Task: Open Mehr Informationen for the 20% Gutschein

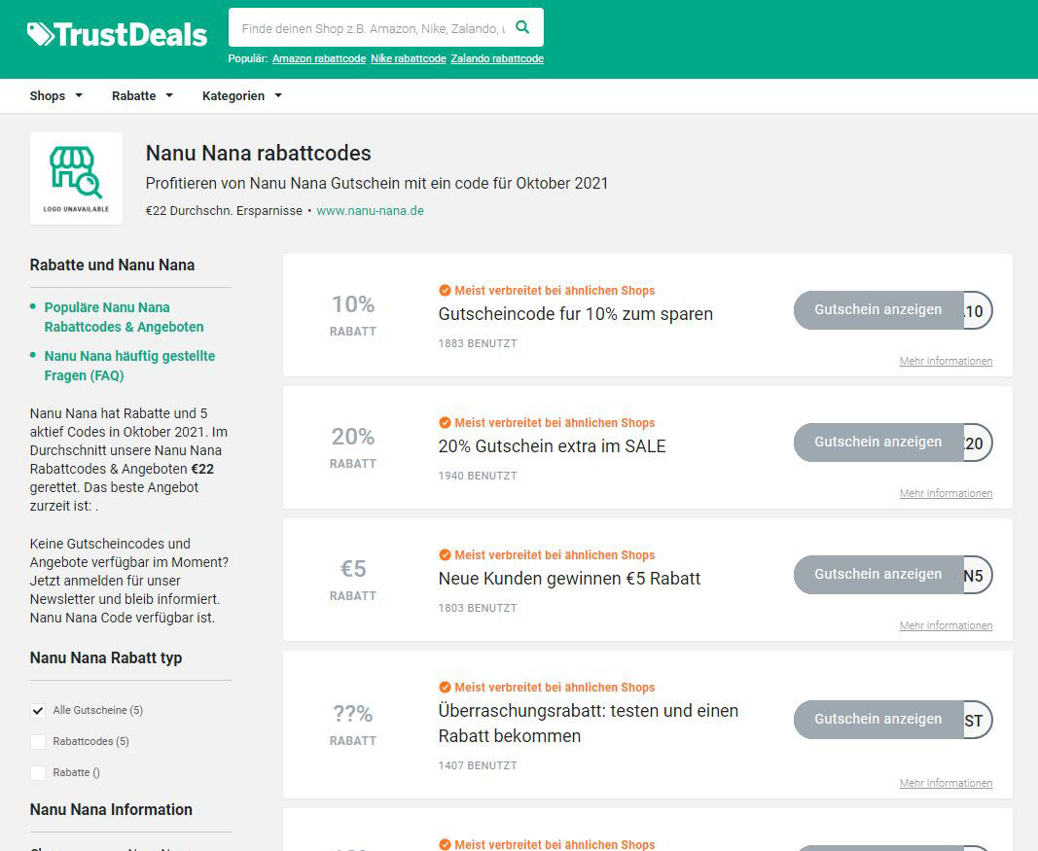Action: click(946, 494)
